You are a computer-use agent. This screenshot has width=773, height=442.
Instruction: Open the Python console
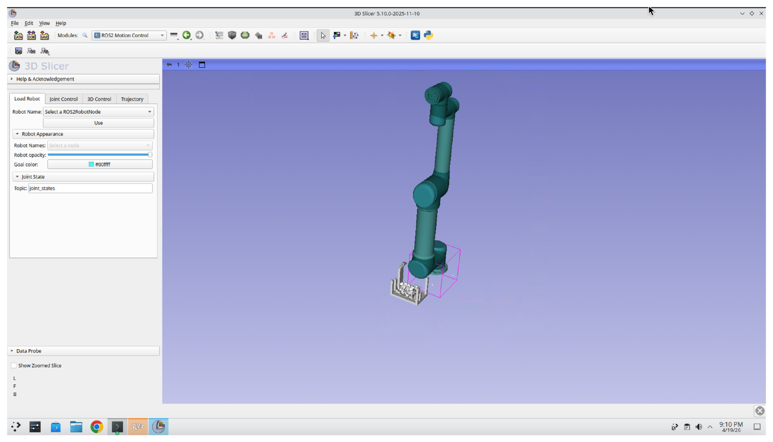point(428,35)
